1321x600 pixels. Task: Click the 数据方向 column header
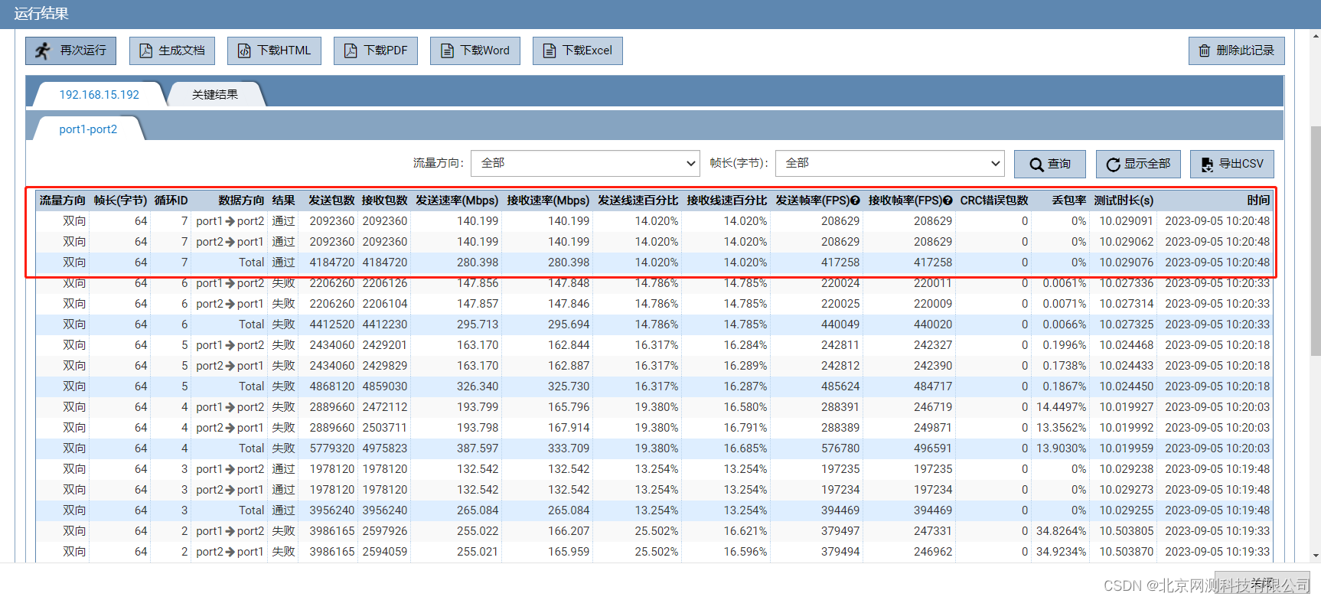click(241, 201)
